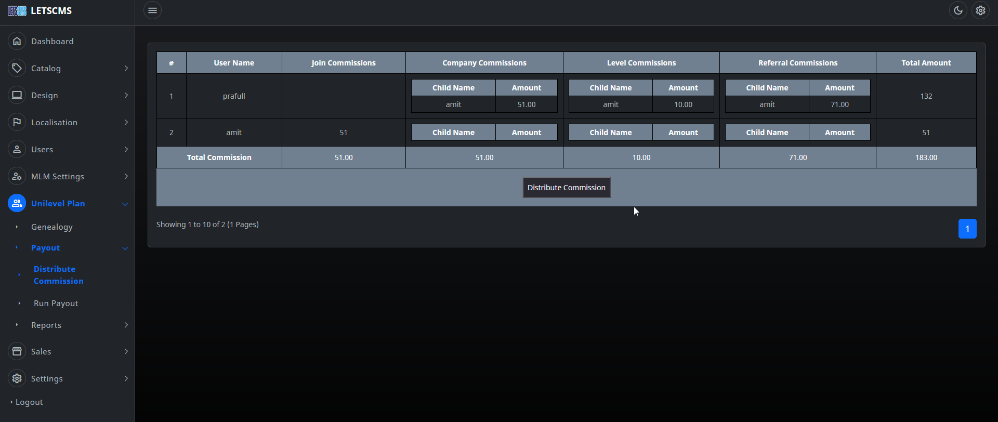998x422 pixels.
Task: Toggle dark mode with moon icon
Action: pyautogui.click(x=958, y=10)
